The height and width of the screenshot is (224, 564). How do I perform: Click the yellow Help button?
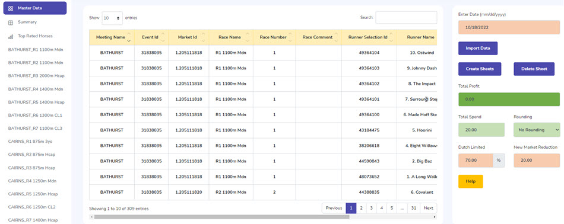[x=470, y=181]
